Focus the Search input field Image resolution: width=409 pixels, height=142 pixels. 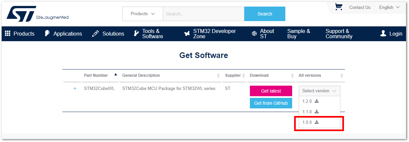[x=204, y=14]
